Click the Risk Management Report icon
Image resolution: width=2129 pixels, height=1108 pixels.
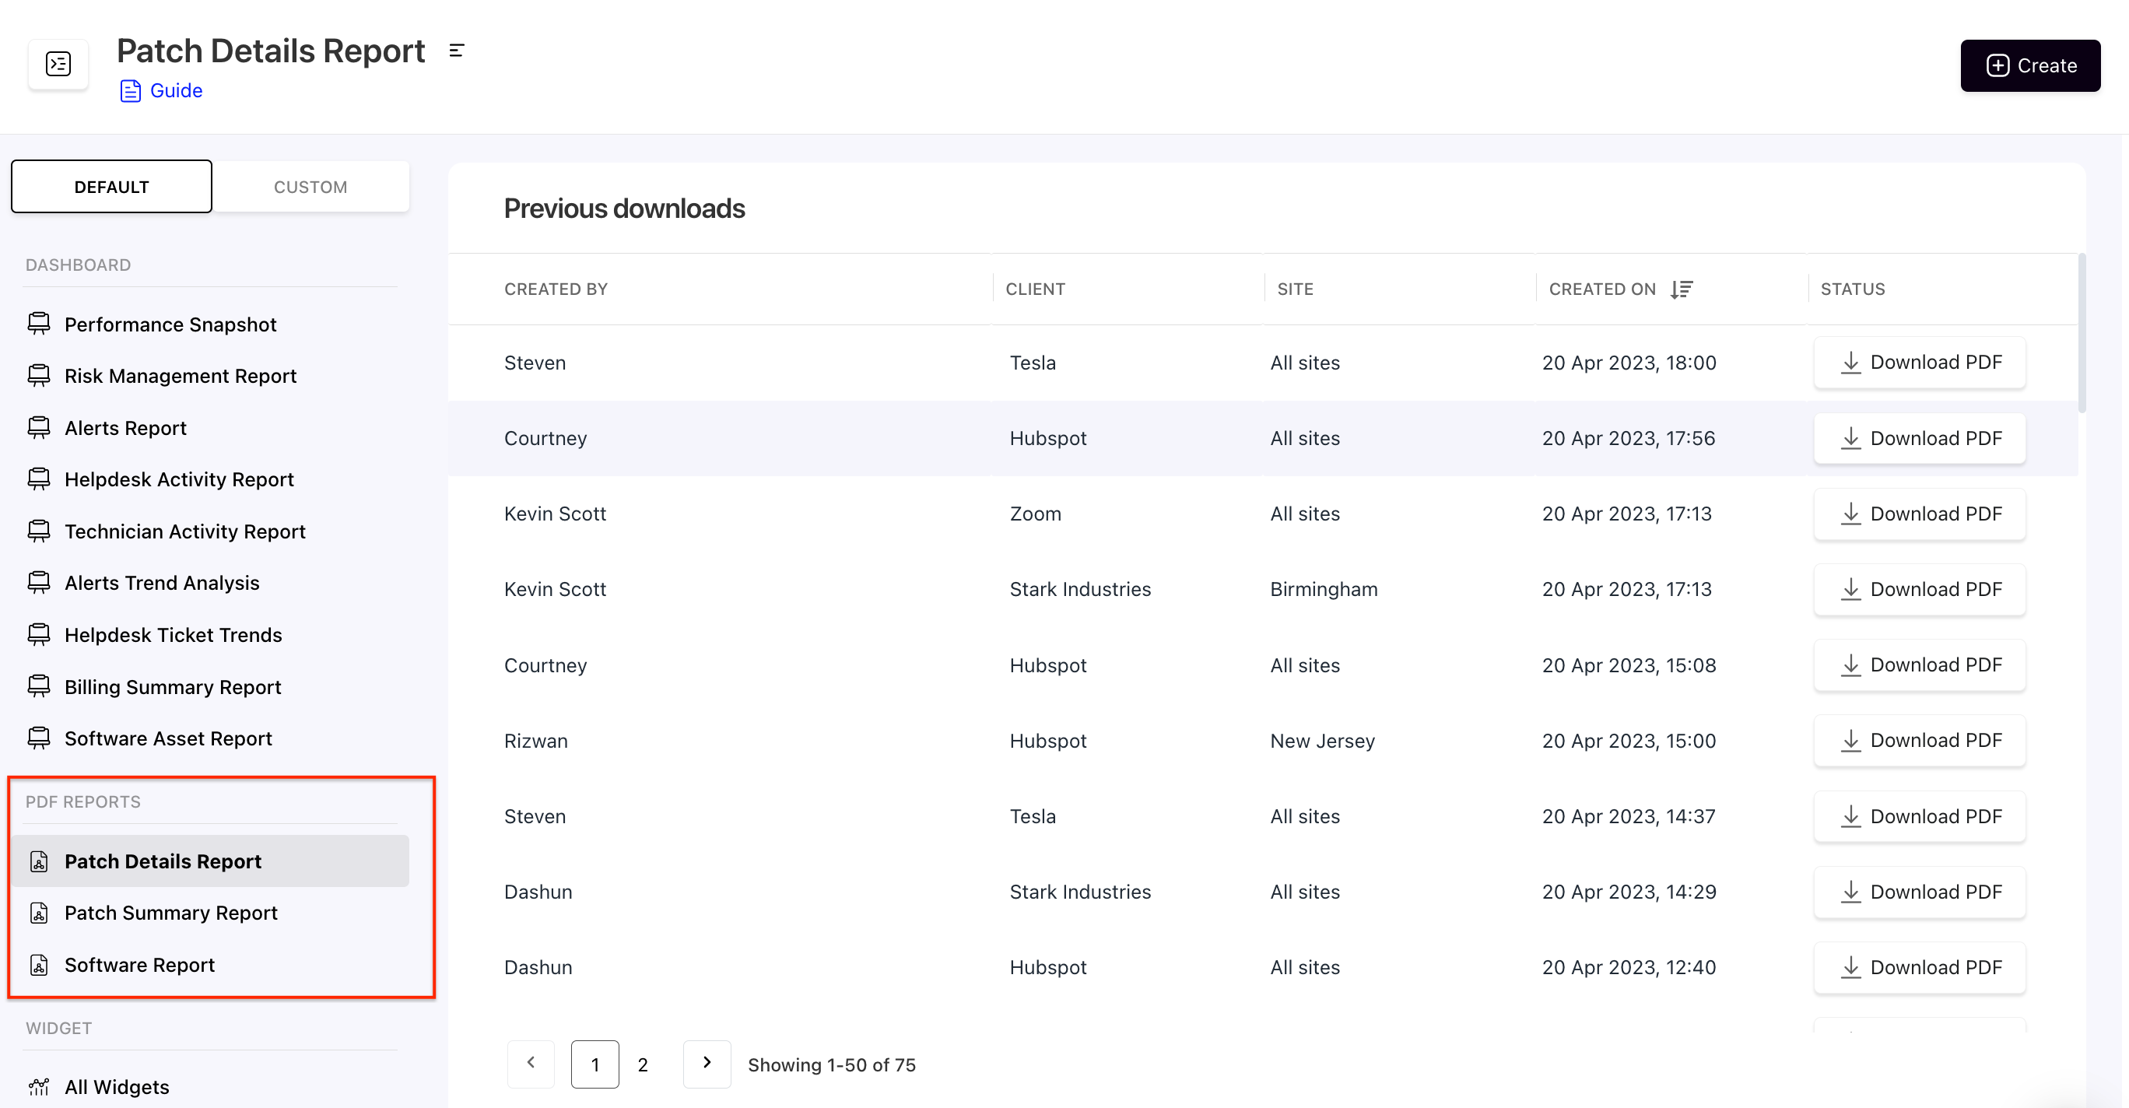[40, 374]
